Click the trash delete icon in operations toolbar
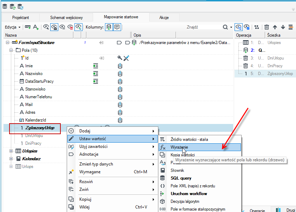 [267, 27]
